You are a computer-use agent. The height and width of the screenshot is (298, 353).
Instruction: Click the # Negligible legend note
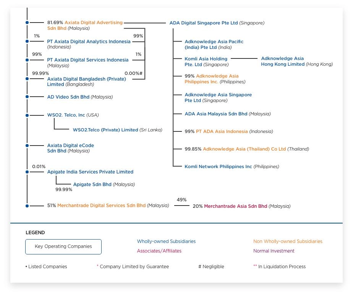pos(211,267)
